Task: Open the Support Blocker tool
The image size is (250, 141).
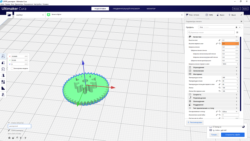Action: 3,95
